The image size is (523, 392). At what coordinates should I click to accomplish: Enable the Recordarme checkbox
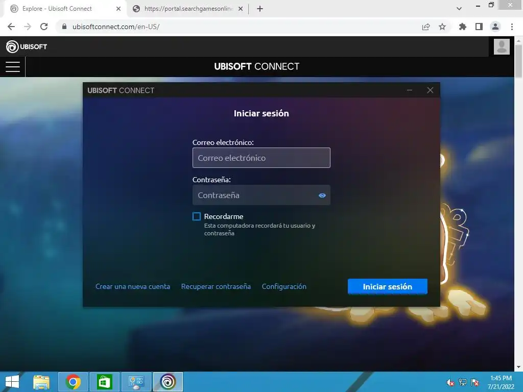tap(197, 216)
